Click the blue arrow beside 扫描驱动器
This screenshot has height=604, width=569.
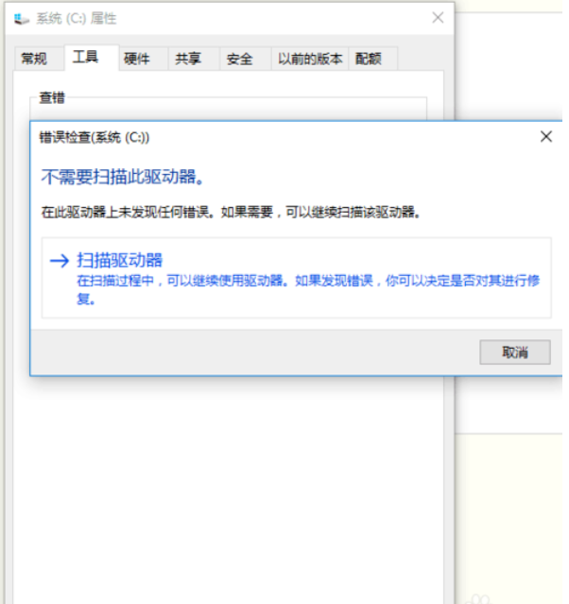[x=60, y=261]
